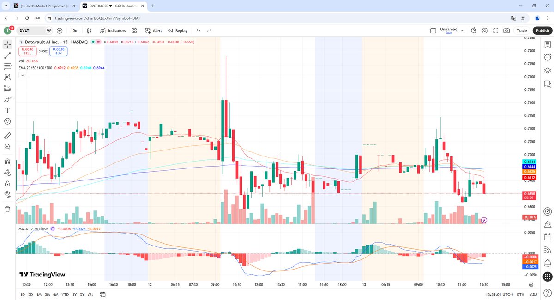Toggle hide all drawings eye icon
The height and width of the screenshot is (300, 554).
pos(7,194)
